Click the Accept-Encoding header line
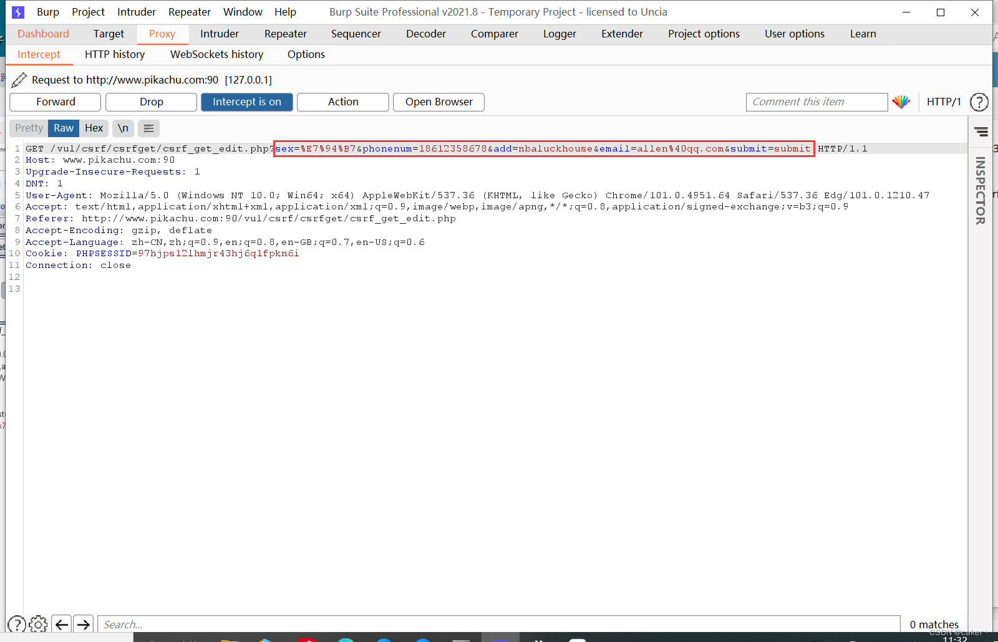This screenshot has height=642, width=998. point(119,231)
